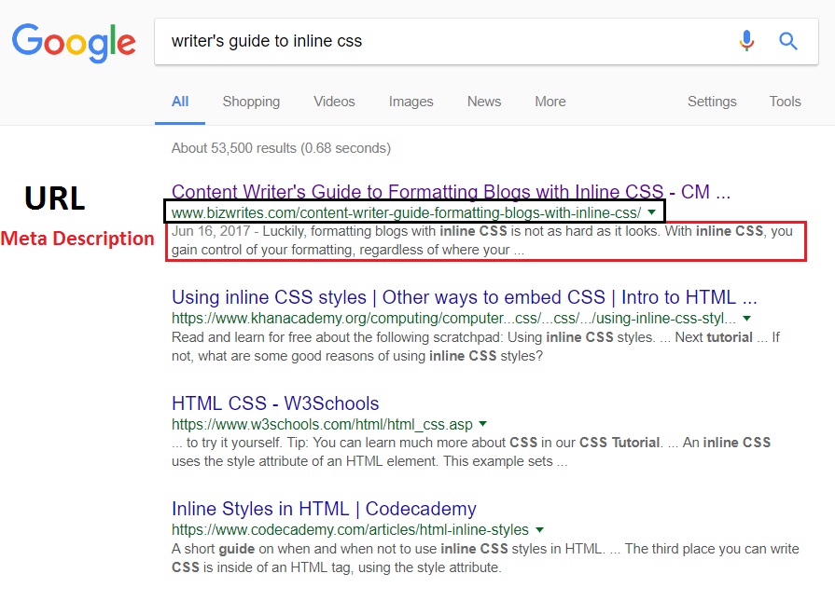Viewport: 835px width, 601px height.
Task: Open Inline Styles in HTML Codecademy result
Action: [x=324, y=509]
